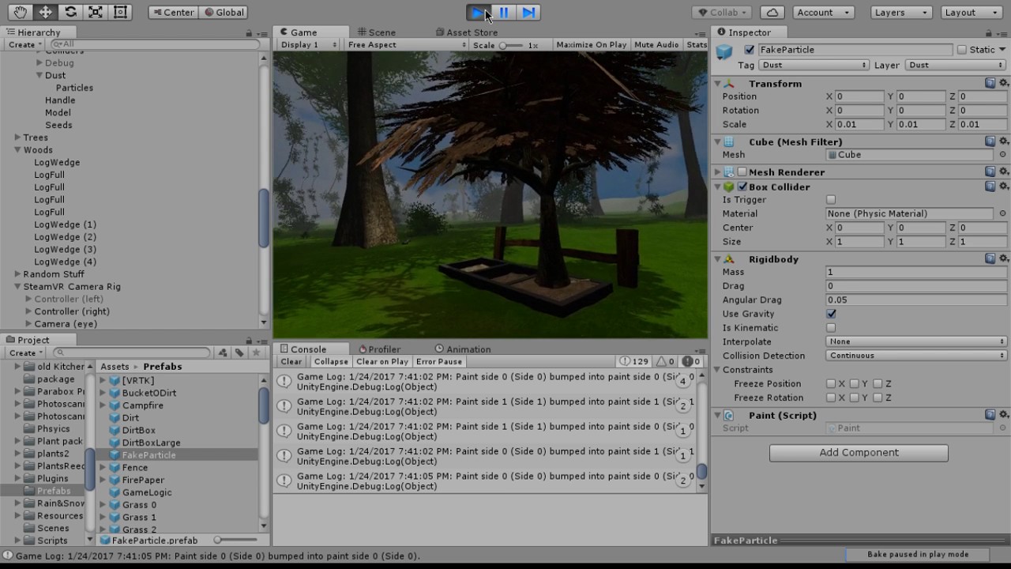Open the Display 1 dropdown
This screenshot has height=569, width=1011.
[310, 45]
